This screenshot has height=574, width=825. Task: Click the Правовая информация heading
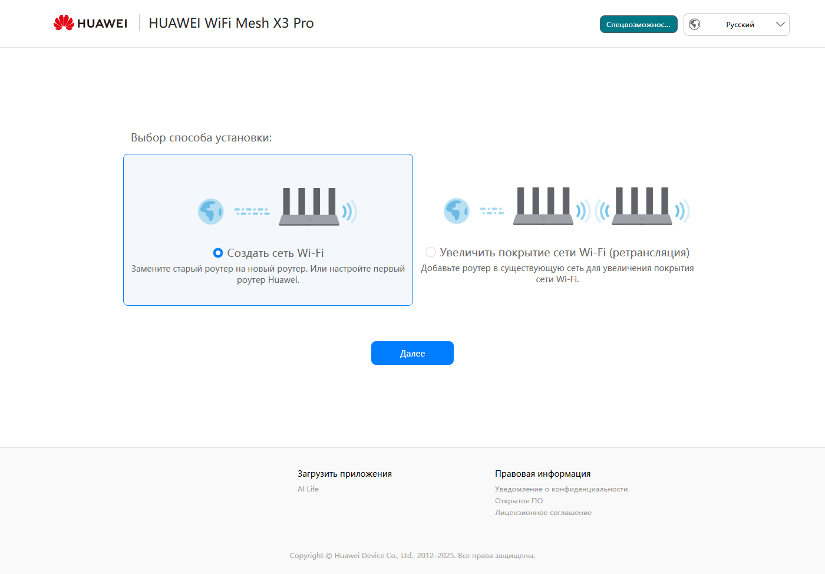tap(543, 474)
